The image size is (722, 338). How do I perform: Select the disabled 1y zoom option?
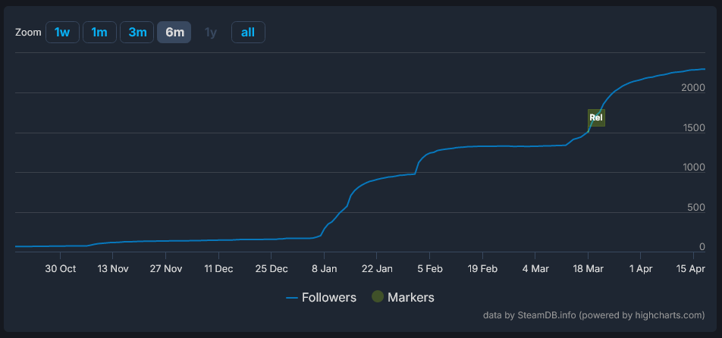[x=211, y=32]
